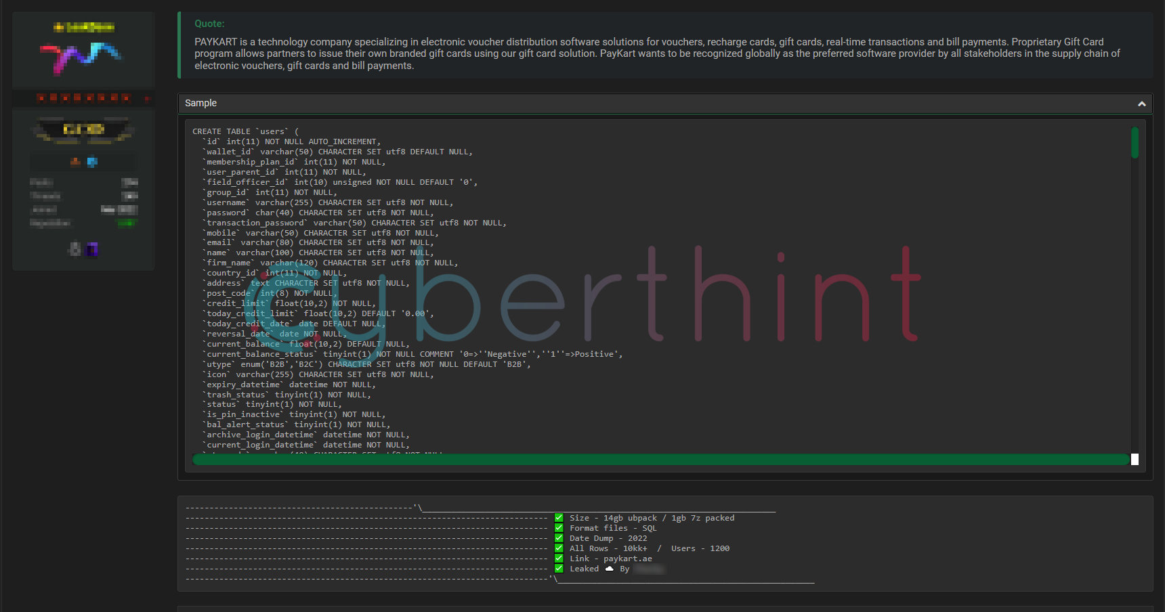Click the green check beside Date Dump
The width and height of the screenshot is (1165, 612).
pos(559,538)
